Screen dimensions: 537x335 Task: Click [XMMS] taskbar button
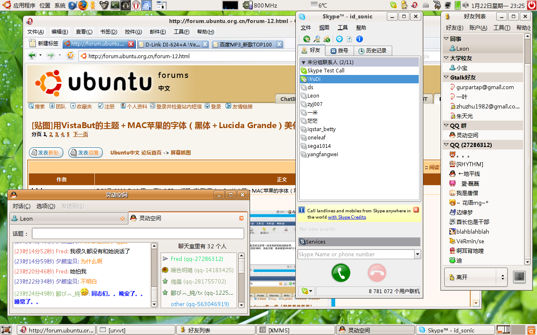(295, 330)
